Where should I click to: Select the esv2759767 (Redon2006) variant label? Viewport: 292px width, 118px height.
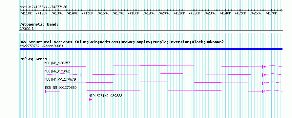coord(41,46)
